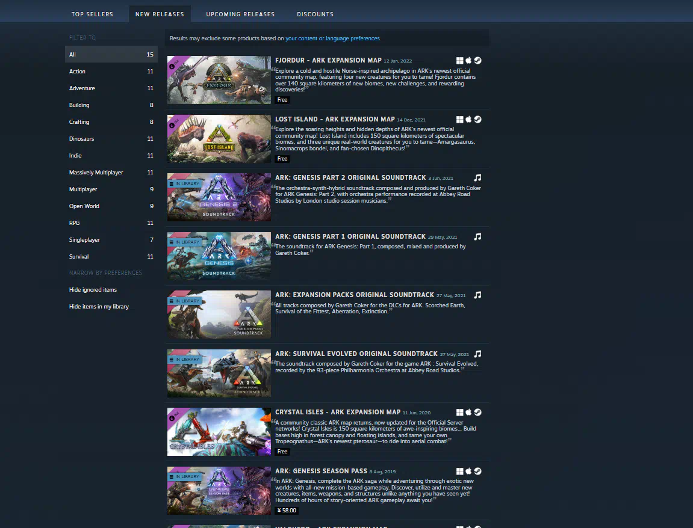Toggle Hide items in my library
Image resolution: width=693 pixels, height=528 pixels.
click(111, 306)
